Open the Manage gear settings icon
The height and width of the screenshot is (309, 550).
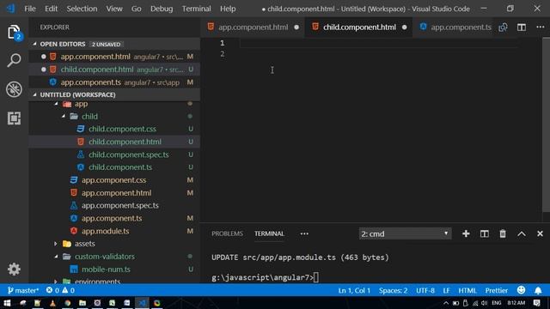[14, 269]
